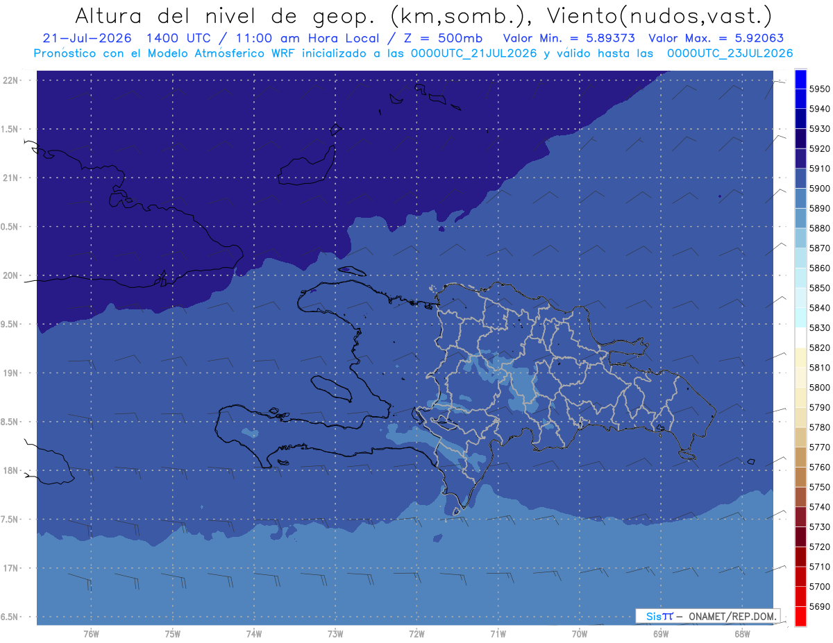Click the '71W' longitude label
The width and height of the screenshot is (833, 643).
pos(498,634)
